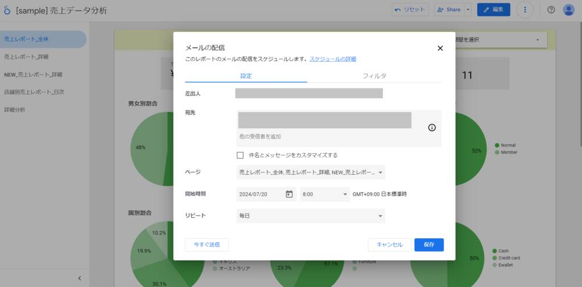Image resolution: width=582 pixels, height=287 pixels.
Task: Click the リセット undo button
Action: coord(410,10)
